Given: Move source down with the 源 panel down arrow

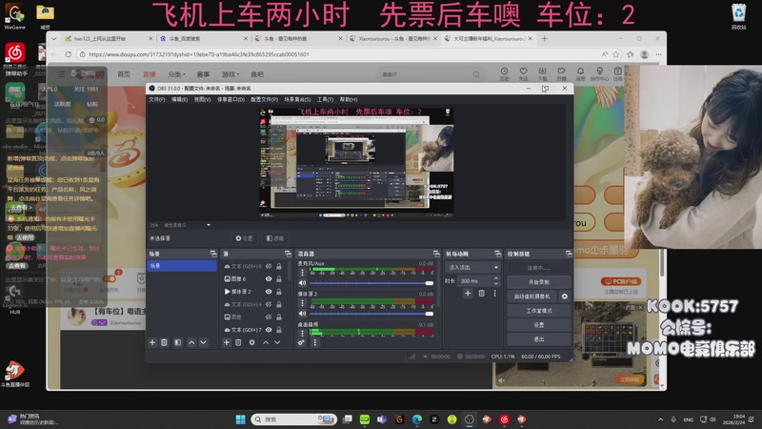Looking at the screenshot, I should point(277,342).
